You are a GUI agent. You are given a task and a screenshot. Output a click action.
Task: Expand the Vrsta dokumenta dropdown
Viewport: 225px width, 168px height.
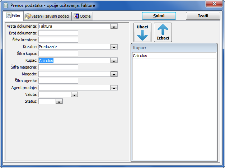[114, 27]
